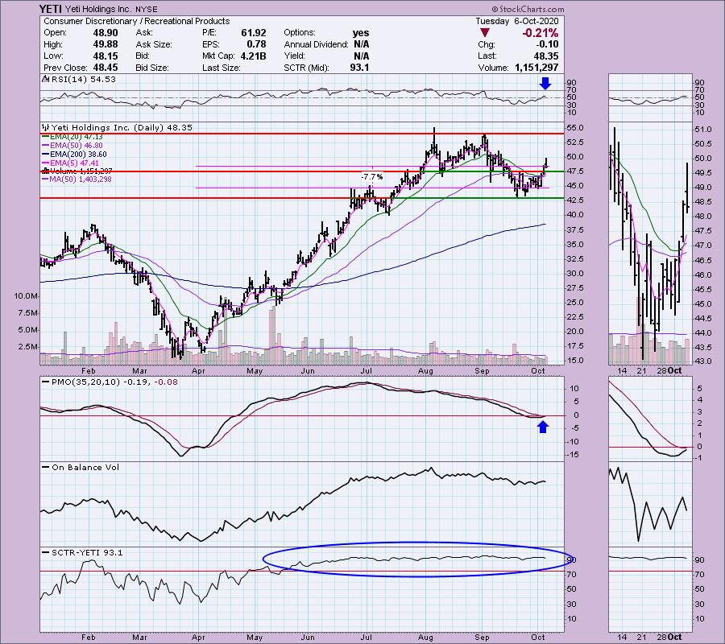This screenshot has height=644, width=725.
Task: Click the Open price value 48.90
Action: (106, 33)
